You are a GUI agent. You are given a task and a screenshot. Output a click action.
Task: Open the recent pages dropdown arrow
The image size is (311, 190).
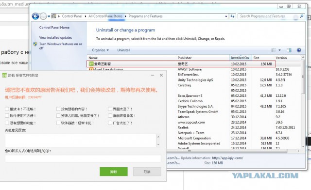49,16
